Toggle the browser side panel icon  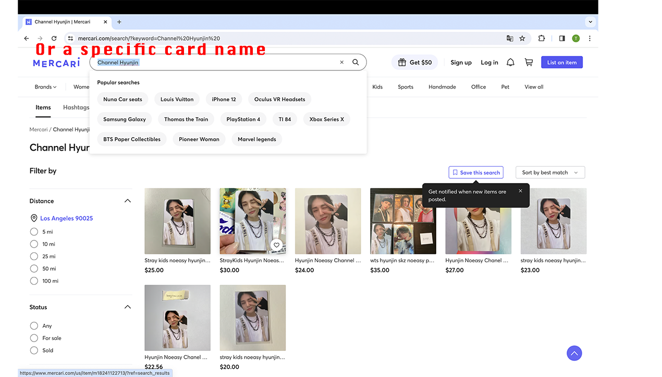click(x=562, y=38)
